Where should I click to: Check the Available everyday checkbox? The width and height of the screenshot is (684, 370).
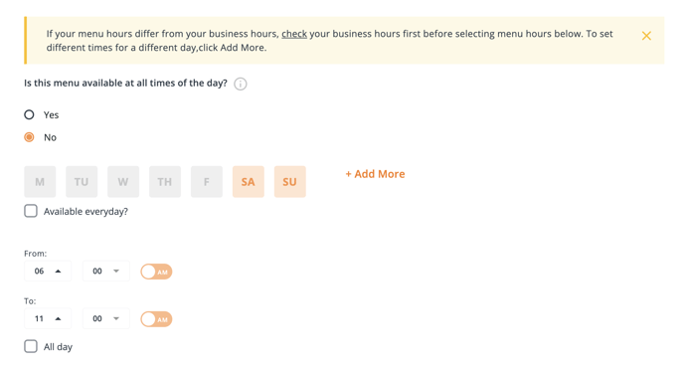[31, 211]
